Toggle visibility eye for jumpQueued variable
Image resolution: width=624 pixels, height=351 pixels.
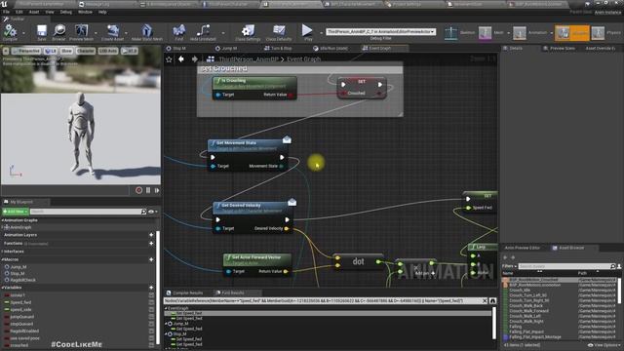(151, 317)
